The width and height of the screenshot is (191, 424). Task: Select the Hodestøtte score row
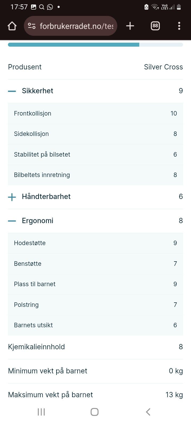pos(95,243)
